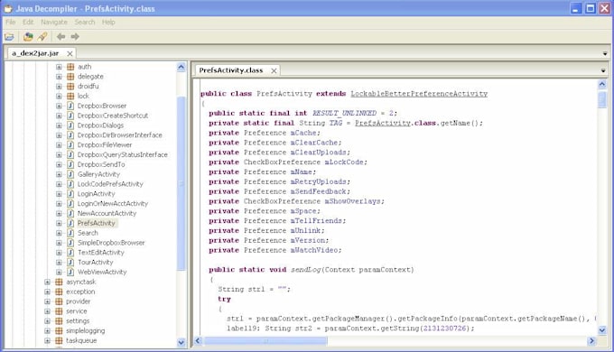Select SimpleDropboxBrowser in the tree

(x=111, y=243)
